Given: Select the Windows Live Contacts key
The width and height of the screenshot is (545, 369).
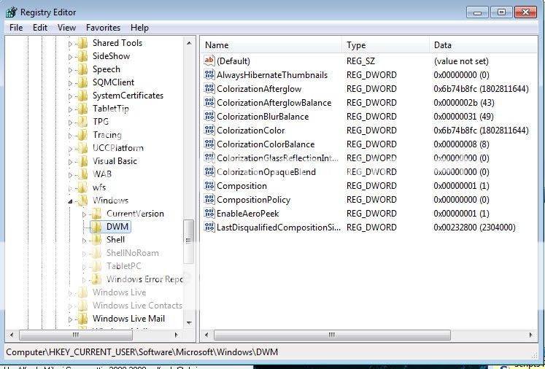Looking at the screenshot, I should coord(137,306).
